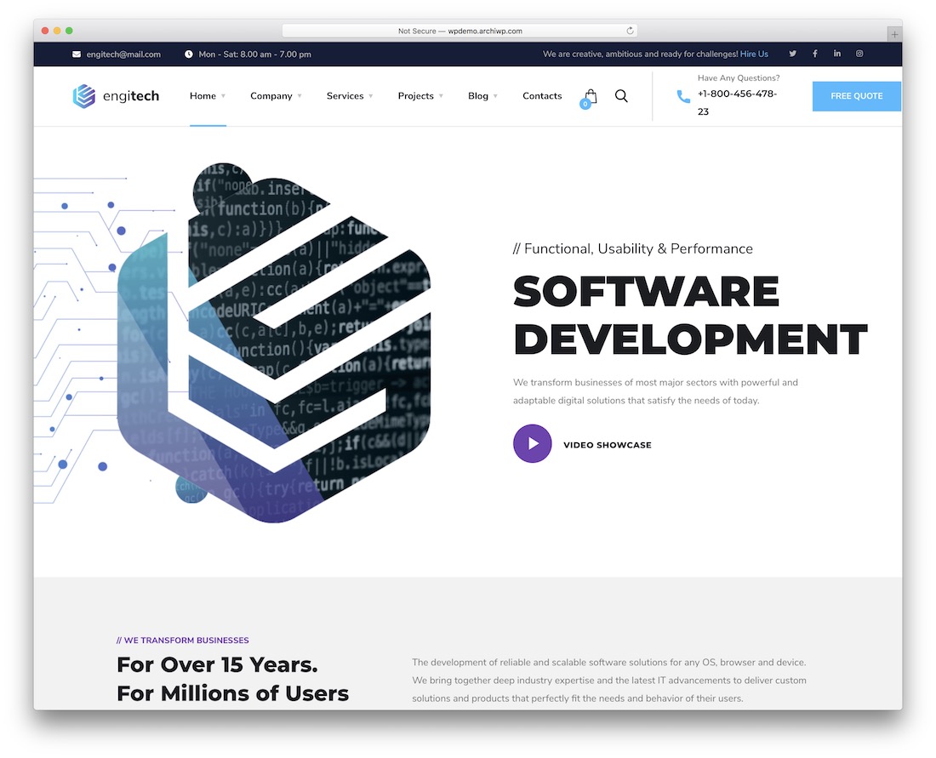Open the Services dropdown menu

(x=349, y=96)
